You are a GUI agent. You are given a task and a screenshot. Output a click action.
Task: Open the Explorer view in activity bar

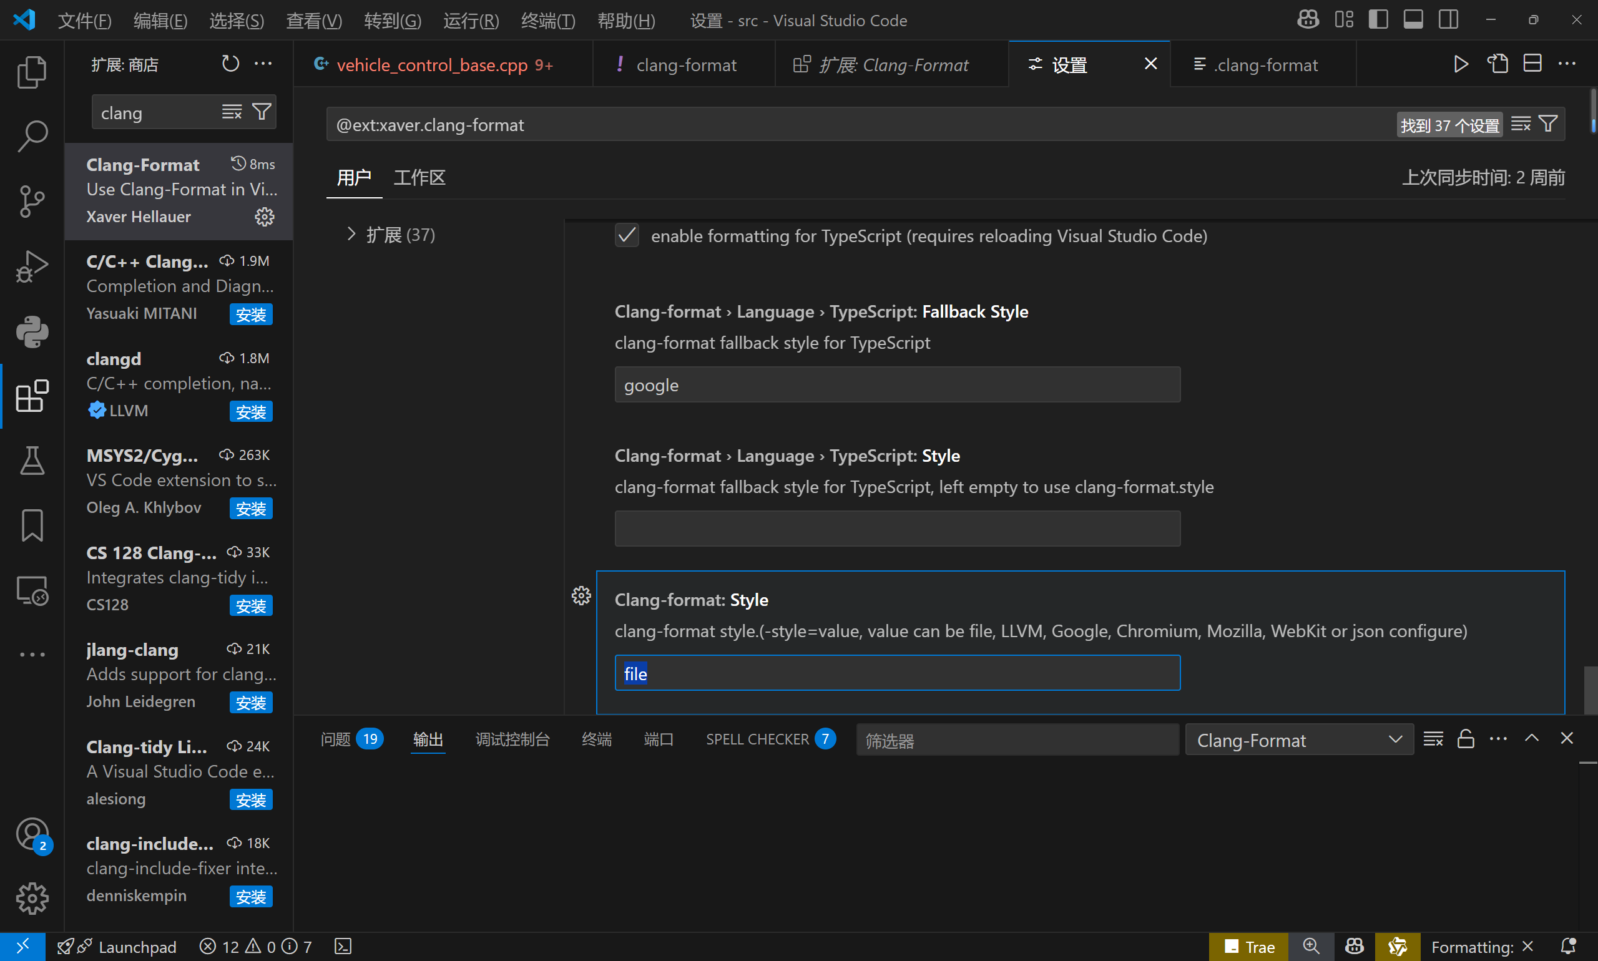pos(32,71)
